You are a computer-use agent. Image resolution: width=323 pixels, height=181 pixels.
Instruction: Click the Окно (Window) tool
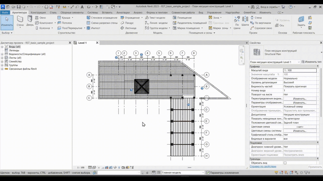click(x=40, y=18)
